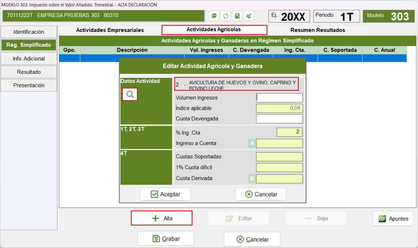Click the Cuota Devengada input field
This screenshot has height=248, width=418.
point(279,119)
